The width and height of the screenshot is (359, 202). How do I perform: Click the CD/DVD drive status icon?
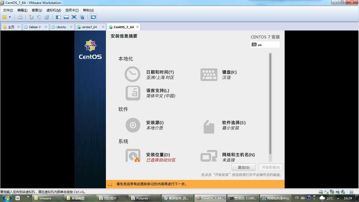coord(326,192)
